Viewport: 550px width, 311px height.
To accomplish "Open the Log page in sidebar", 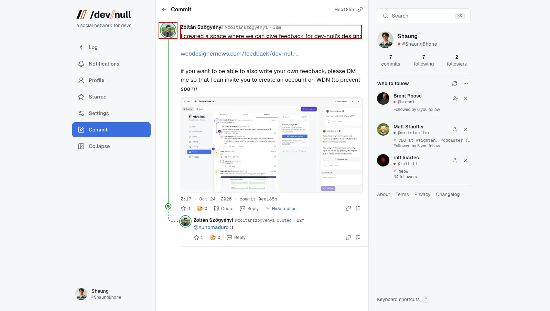I will [x=111, y=47].
